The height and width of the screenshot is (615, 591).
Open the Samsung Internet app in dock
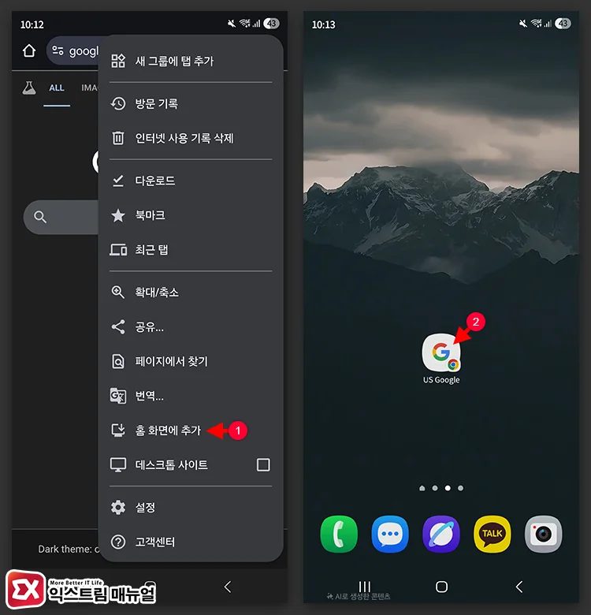point(441,534)
